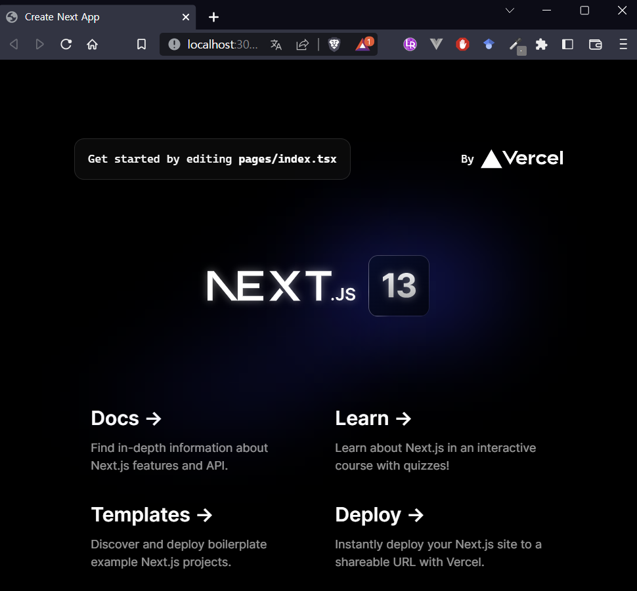Open the share this page icon
This screenshot has height=591, width=637.
303,44
